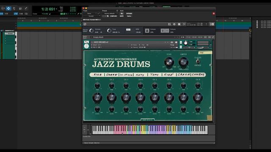Click the CH 4 large volume knob
Screen dimensions: 271x152
click(140, 98)
